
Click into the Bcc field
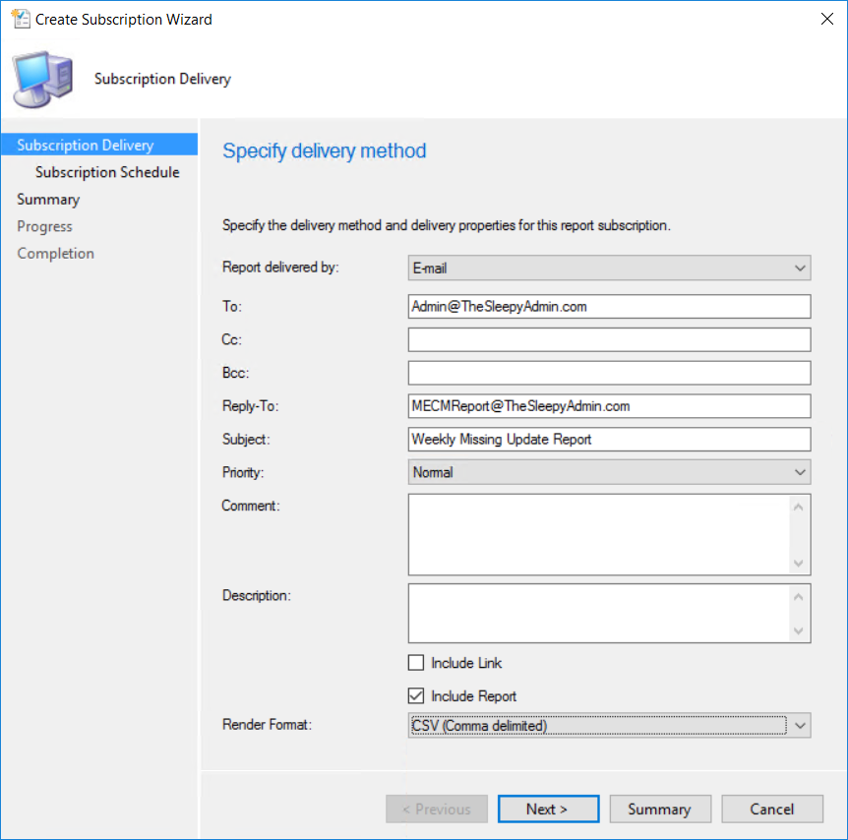pos(609,373)
